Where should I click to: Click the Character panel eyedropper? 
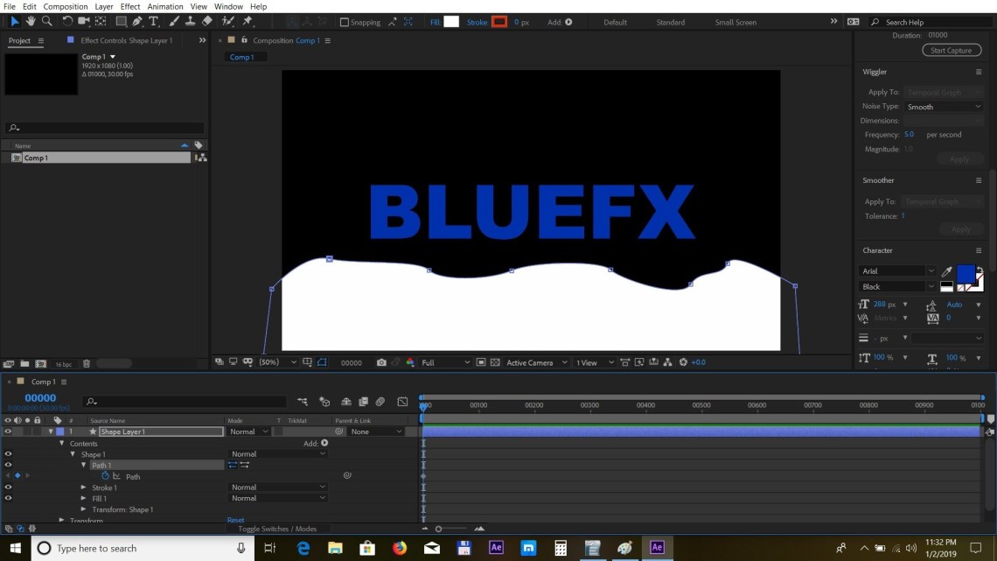pos(947,271)
